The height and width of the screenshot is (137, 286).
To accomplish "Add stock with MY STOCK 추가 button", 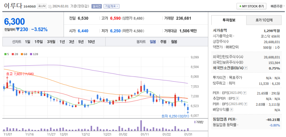I will (251, 6).
